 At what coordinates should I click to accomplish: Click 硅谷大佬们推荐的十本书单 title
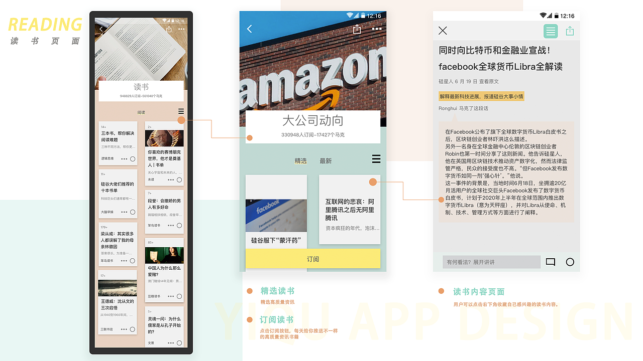(x=118, y=187)
